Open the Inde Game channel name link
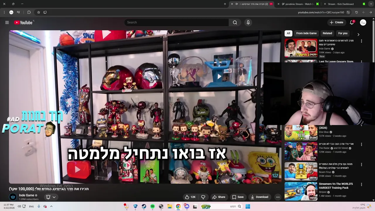The height and width of the screenshot is (211, 375). [x=27, y=195]
